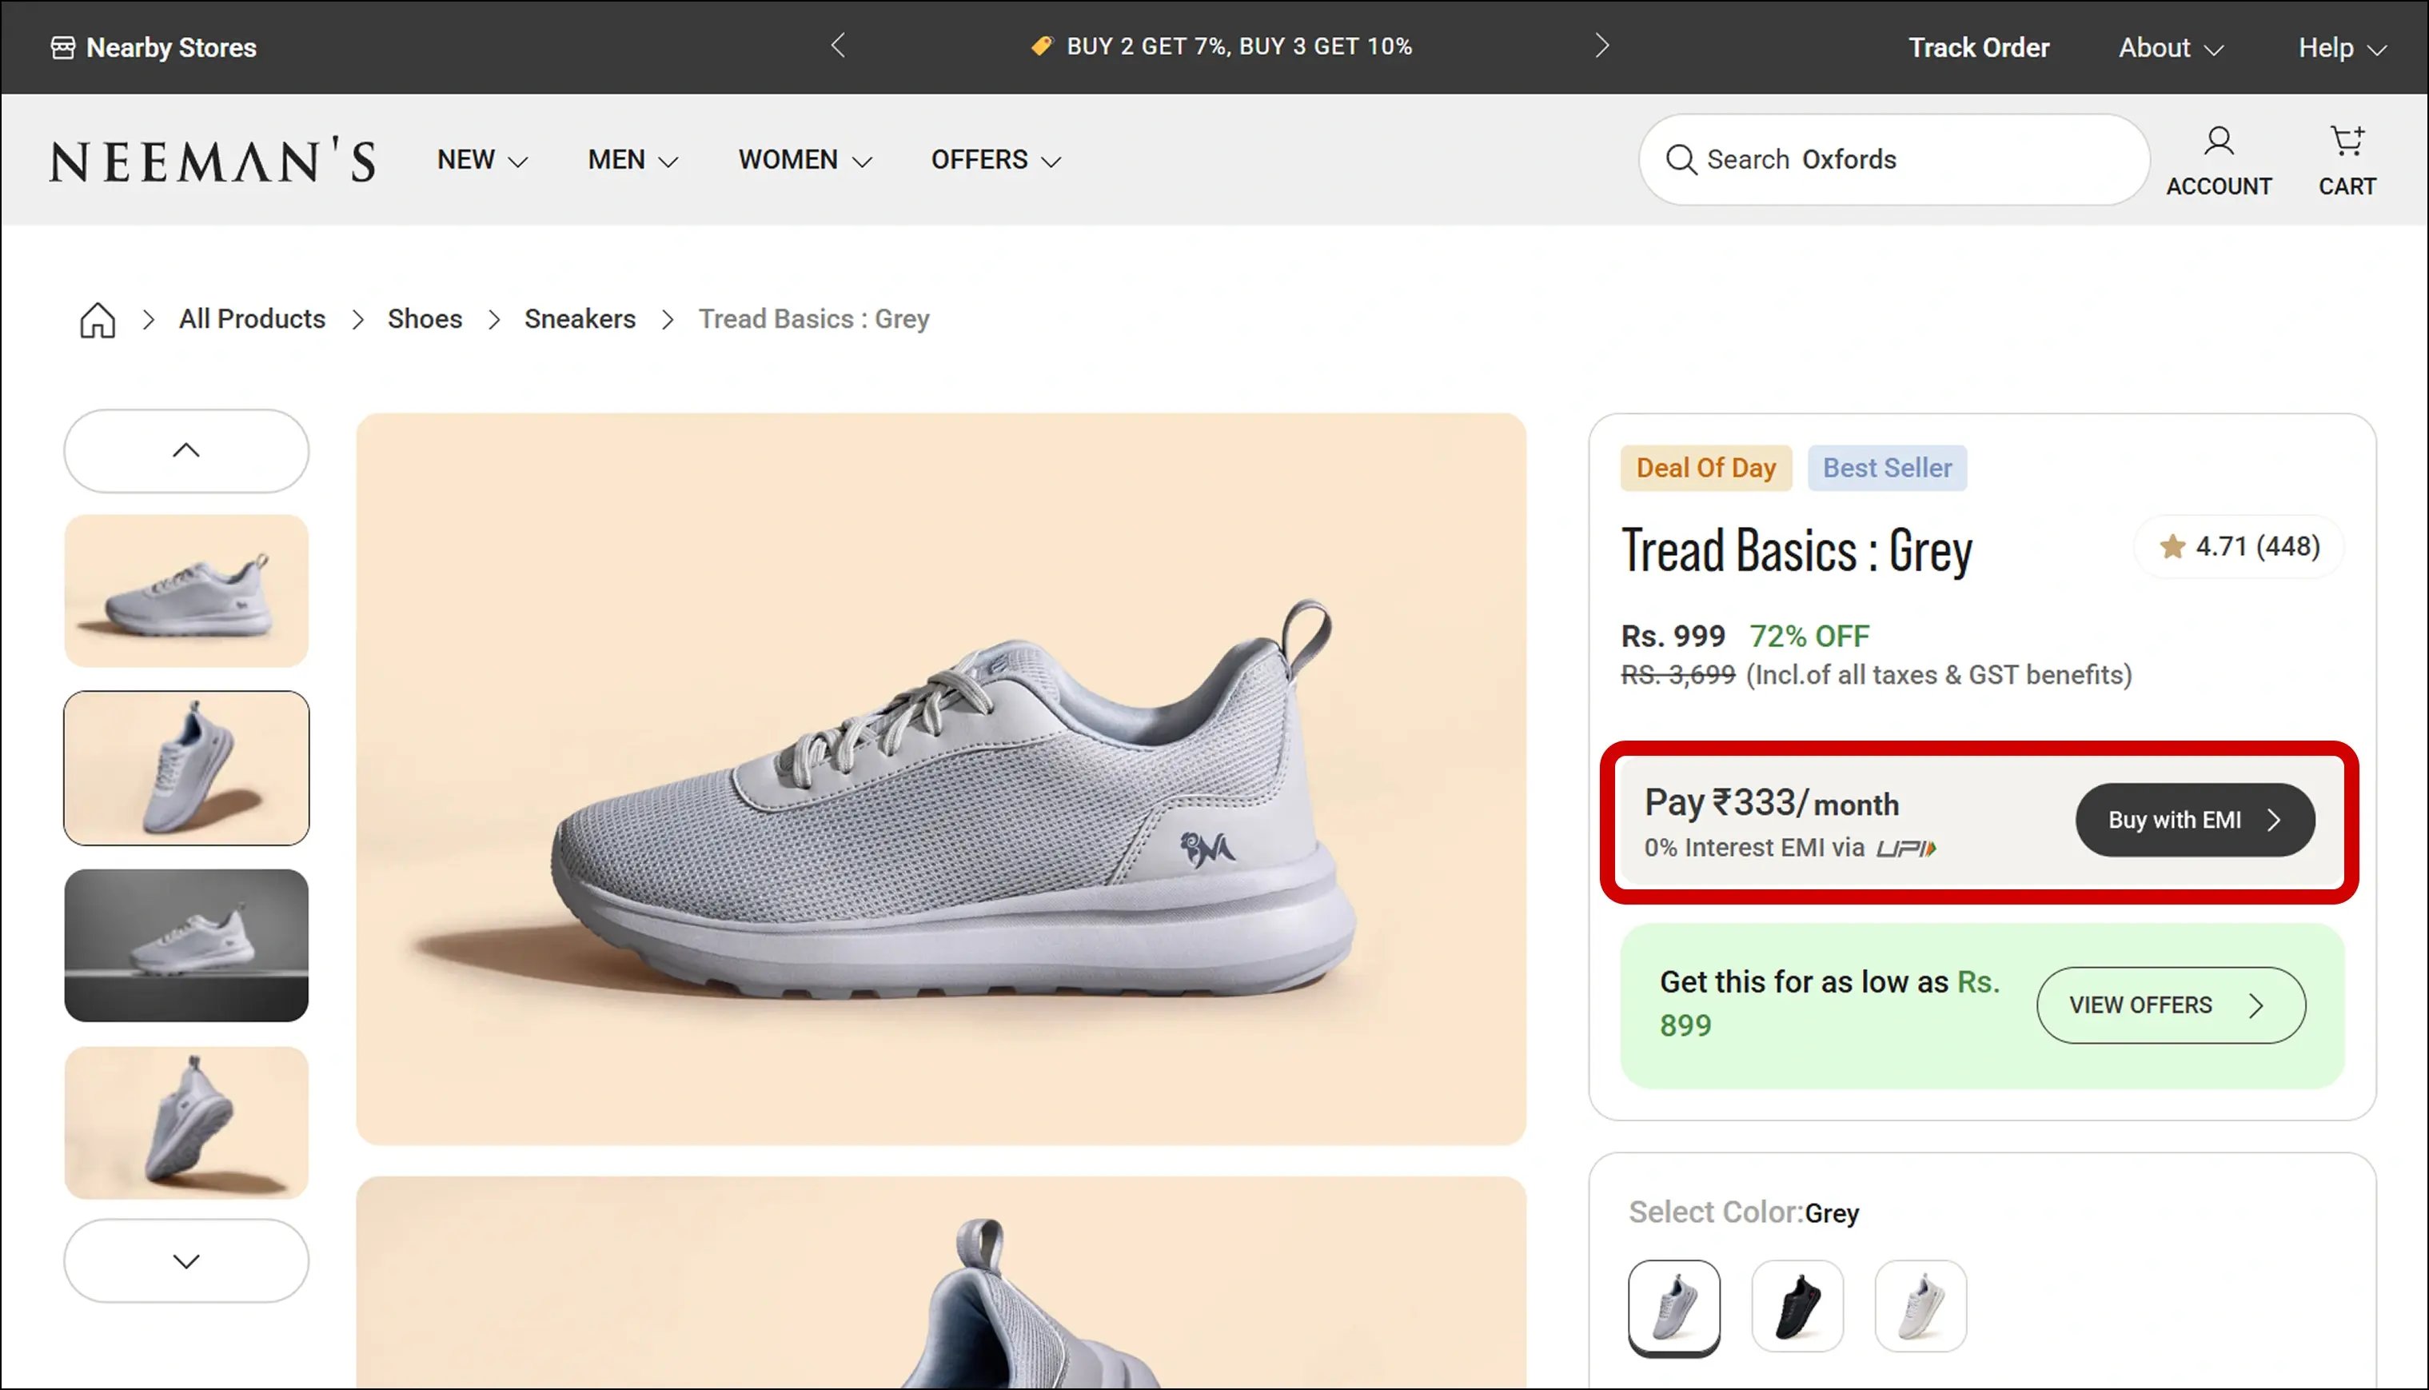Viewport: 2429px width, 1390px height.
Task: Click the search magnifier icon
Action: click(1681, 159)
